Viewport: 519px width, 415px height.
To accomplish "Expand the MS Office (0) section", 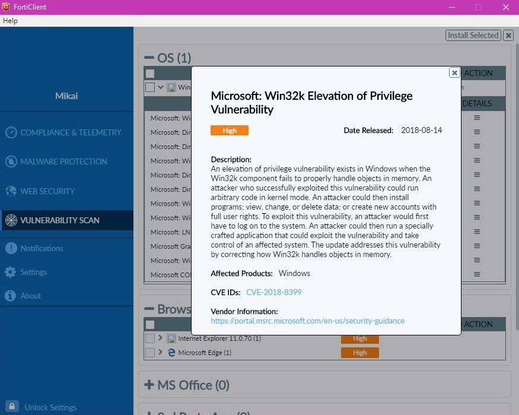I will pyautogui.click(x=149, y=385).
